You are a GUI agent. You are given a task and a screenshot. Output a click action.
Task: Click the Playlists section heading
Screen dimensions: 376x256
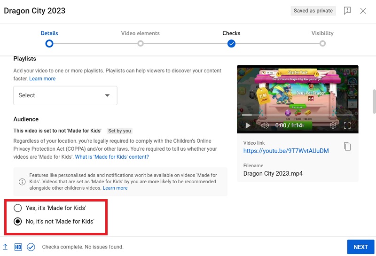[x=25, y=59]
